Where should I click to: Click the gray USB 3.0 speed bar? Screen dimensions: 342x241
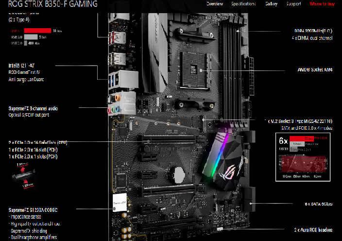(31, 37)
